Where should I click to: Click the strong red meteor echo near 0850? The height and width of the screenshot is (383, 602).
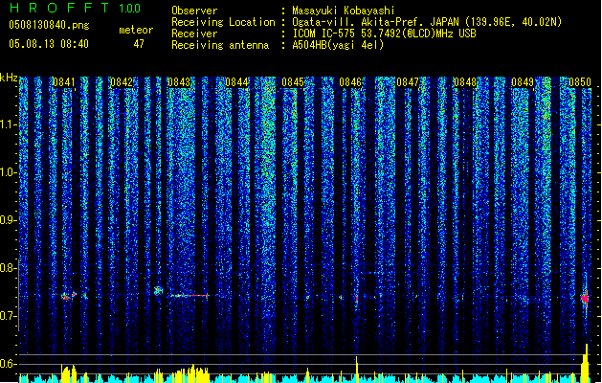click(585, 298)
